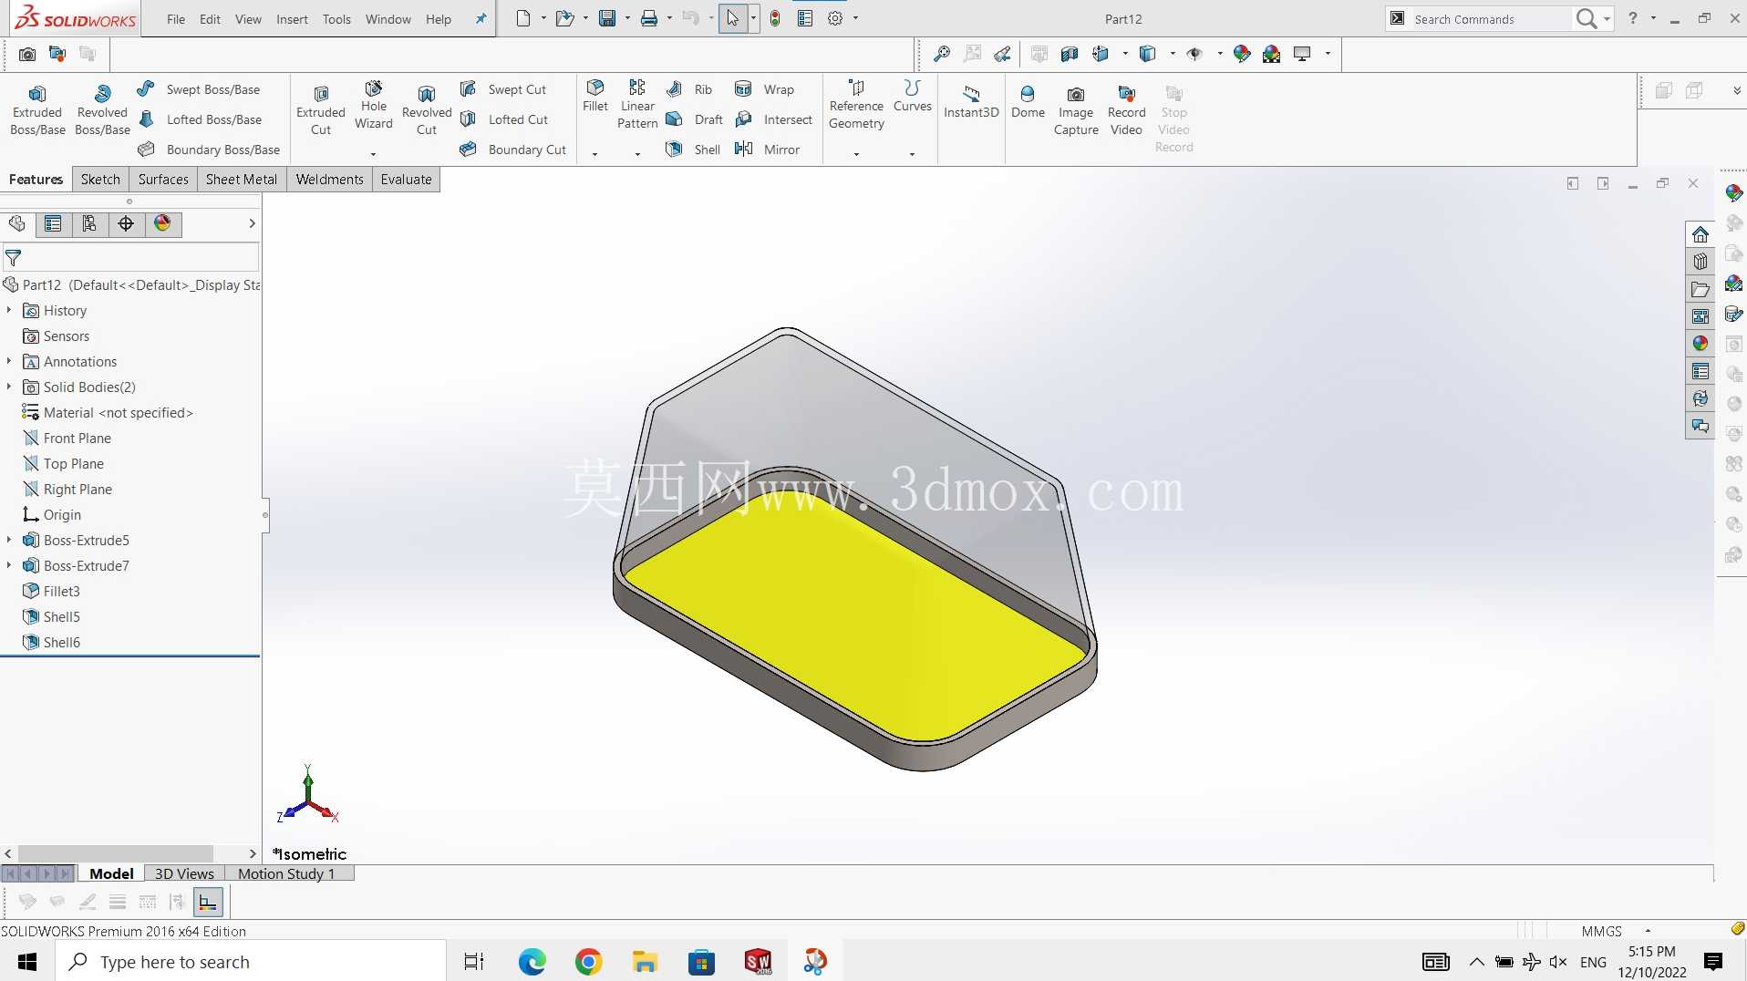The image size is (1747, 981).
Task: Choose the Swept Cut tool
Action: point(503,89)
